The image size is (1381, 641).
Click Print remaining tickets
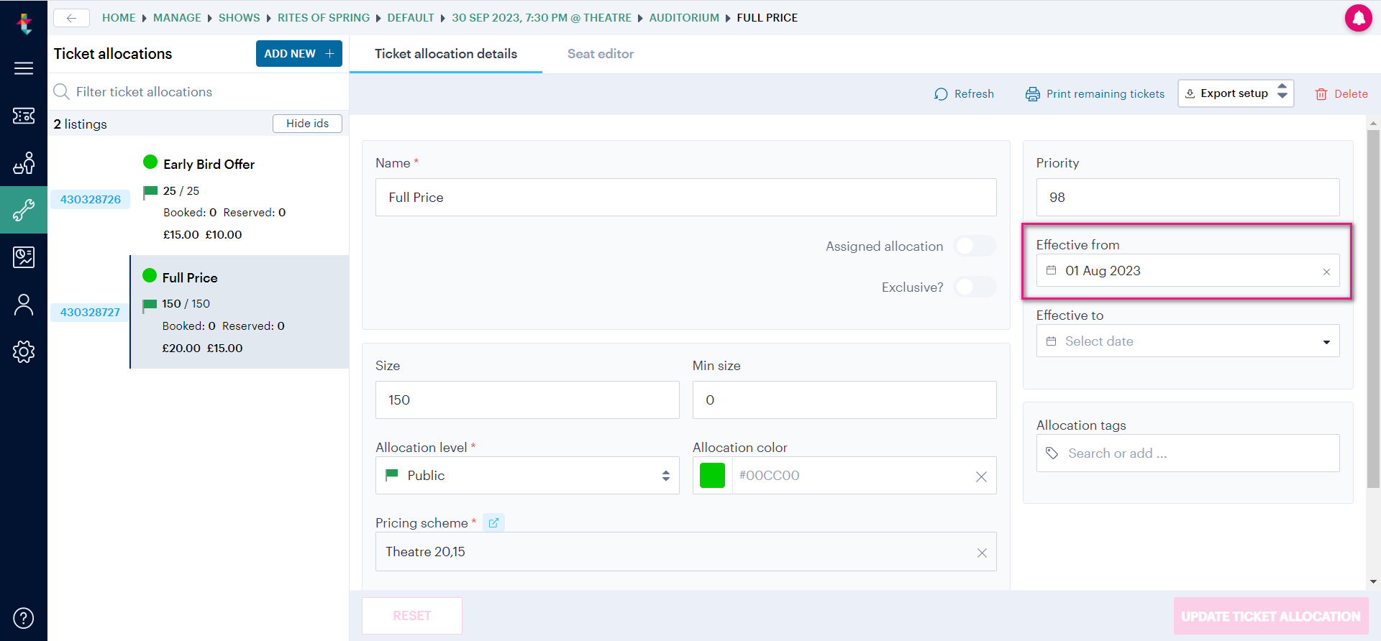click(x=1095, y=94)
